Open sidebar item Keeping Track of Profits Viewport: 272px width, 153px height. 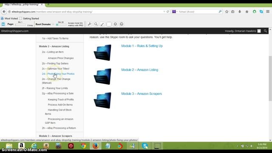61,99
